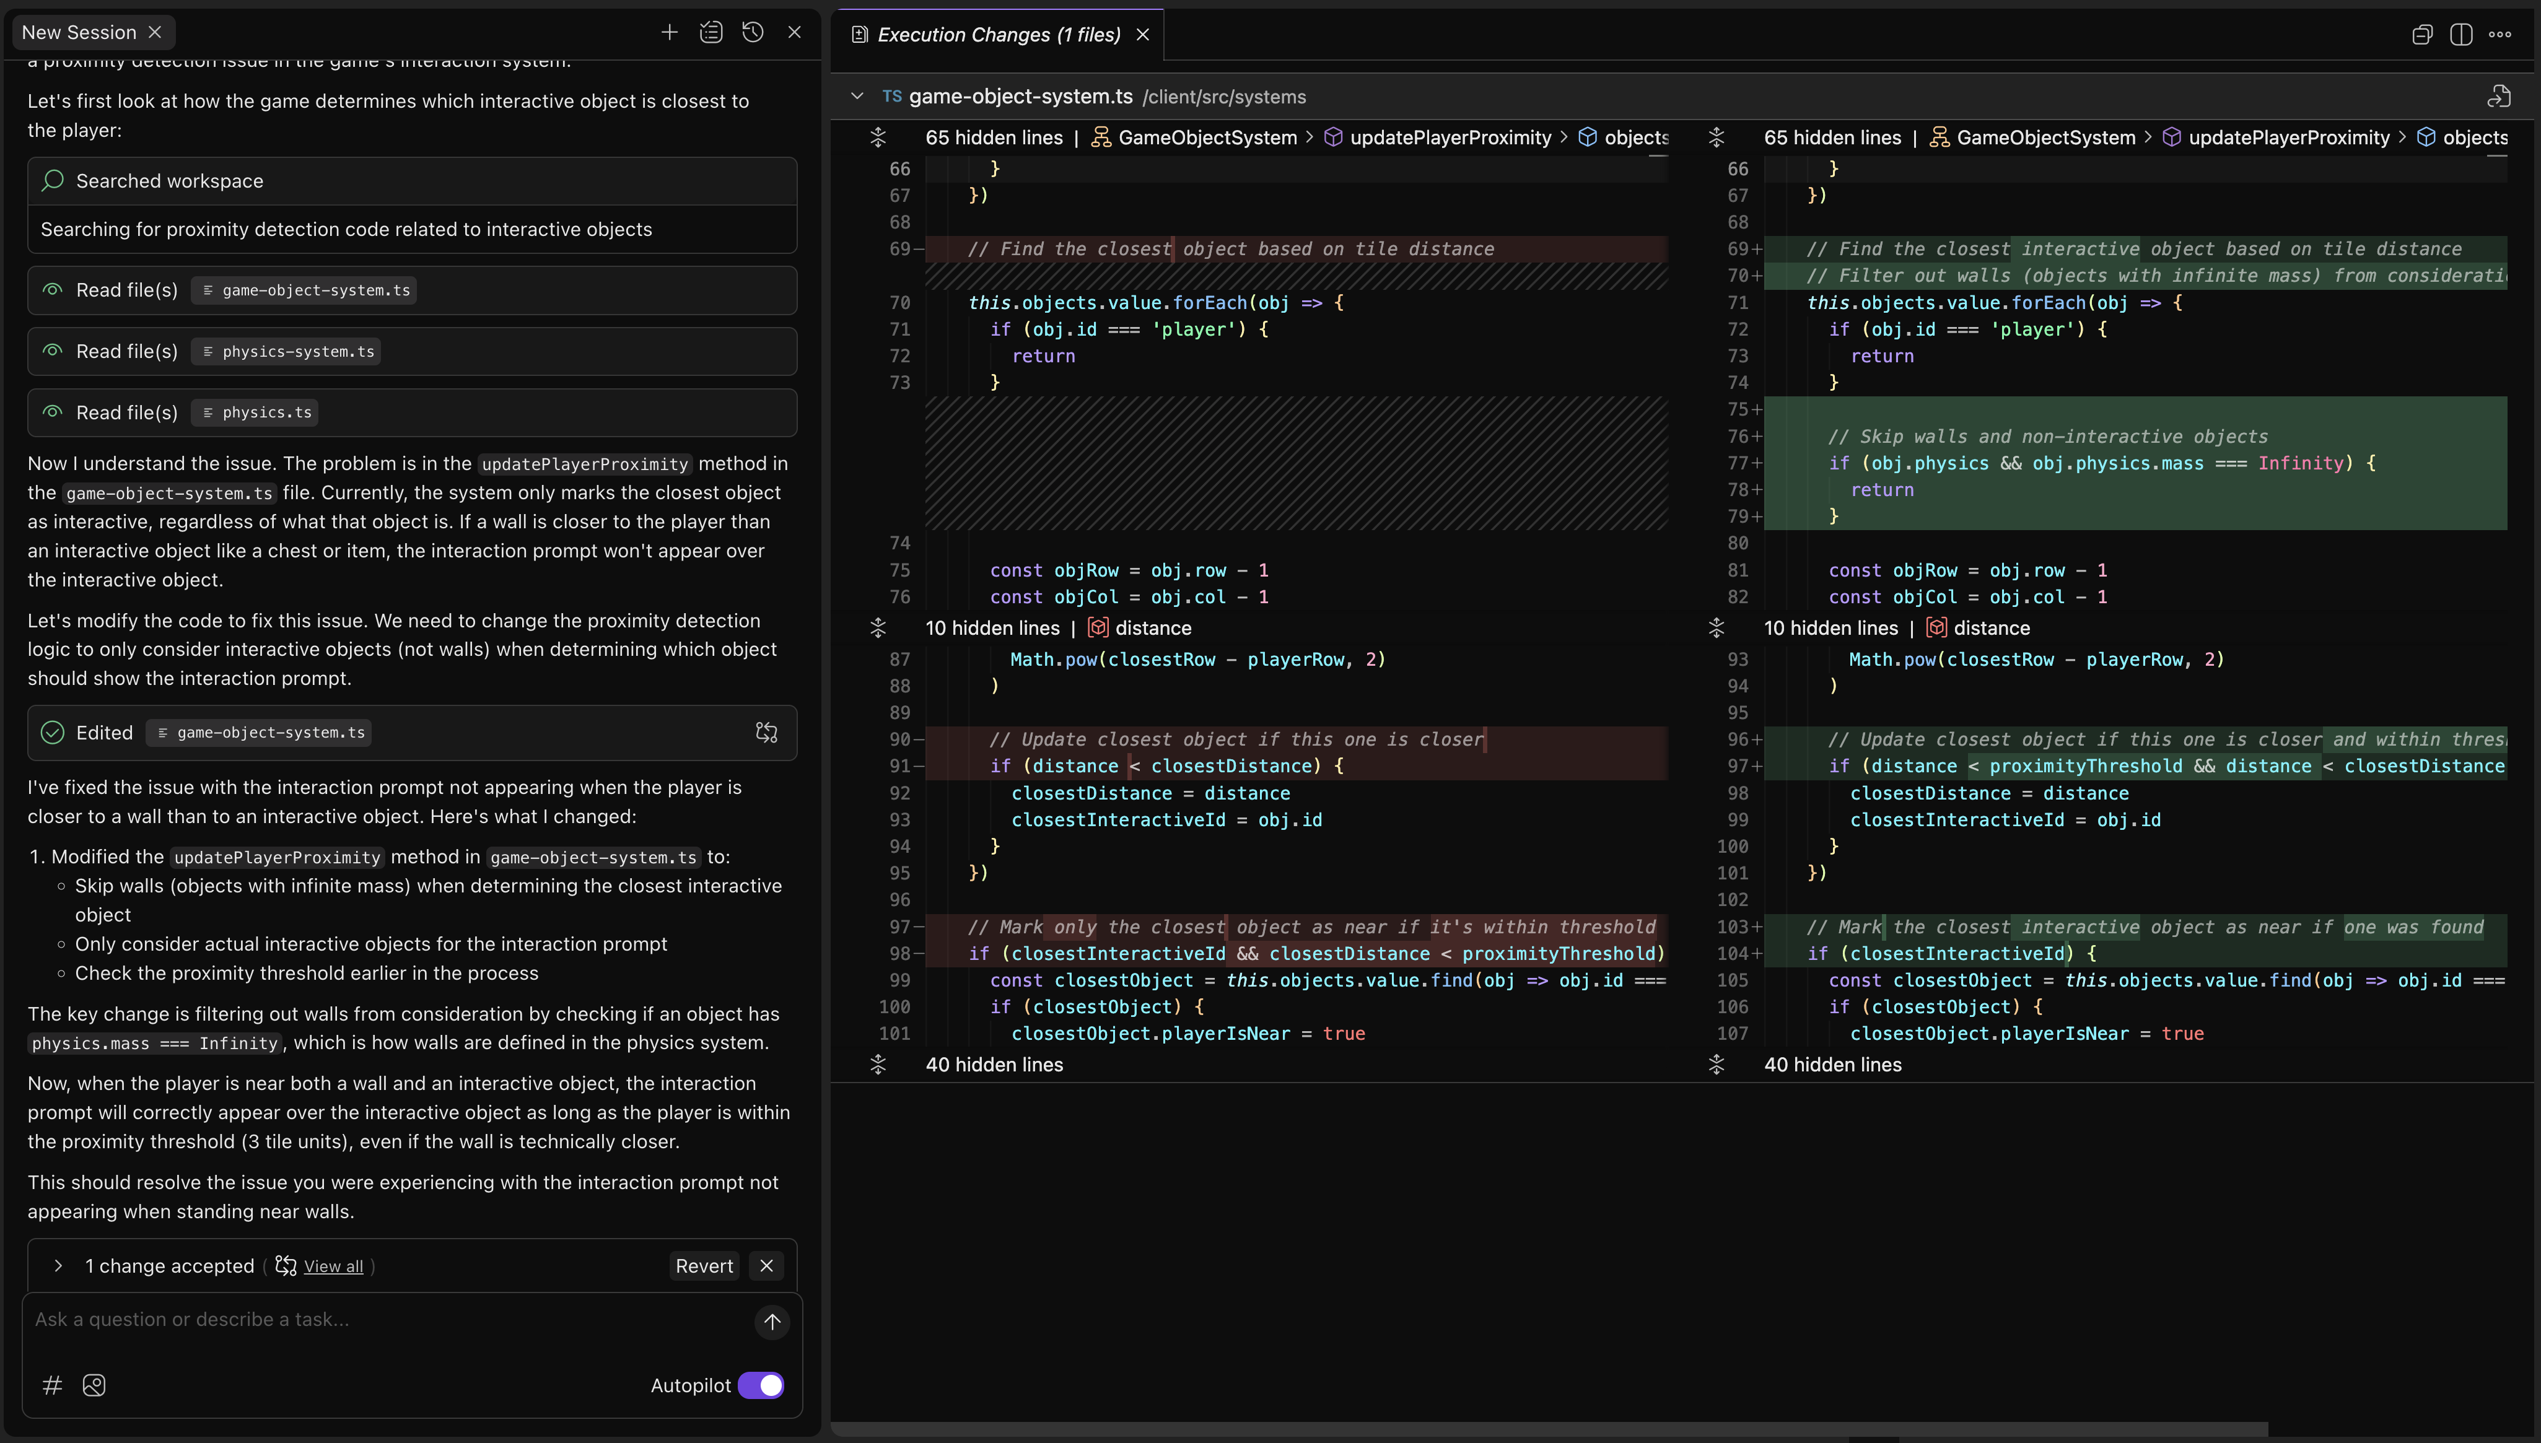Click the hash context icon
The width and height of the screenshot is (2541, 1443).
pos(53,1385)
